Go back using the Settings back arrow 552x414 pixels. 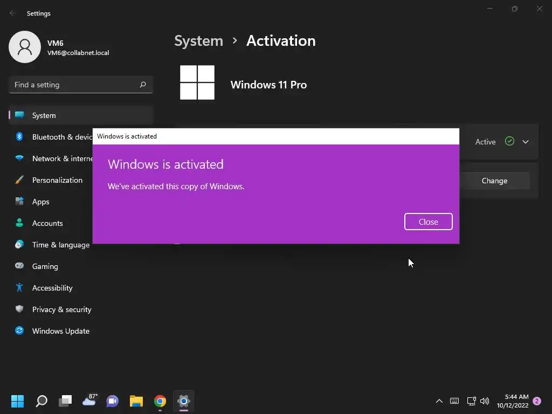point(12,13)
